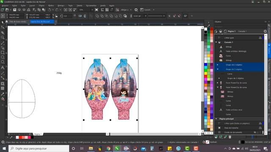Viewport: 271px width, 152px height.
Task: Pick the blue swatch in color palette
Action: tap(206, 65)
